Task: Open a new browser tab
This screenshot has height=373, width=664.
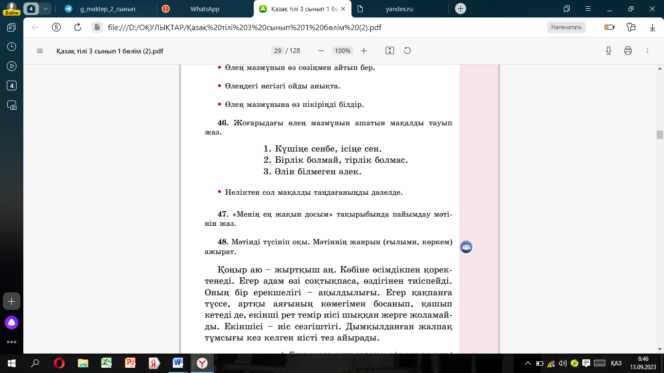Action: (x=460, y=9)
